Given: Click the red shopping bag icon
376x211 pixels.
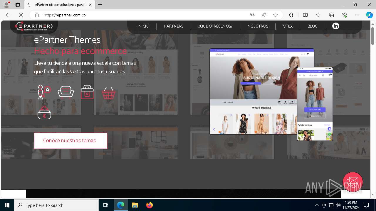Looking at the screenshot, I should pos(87,92).
